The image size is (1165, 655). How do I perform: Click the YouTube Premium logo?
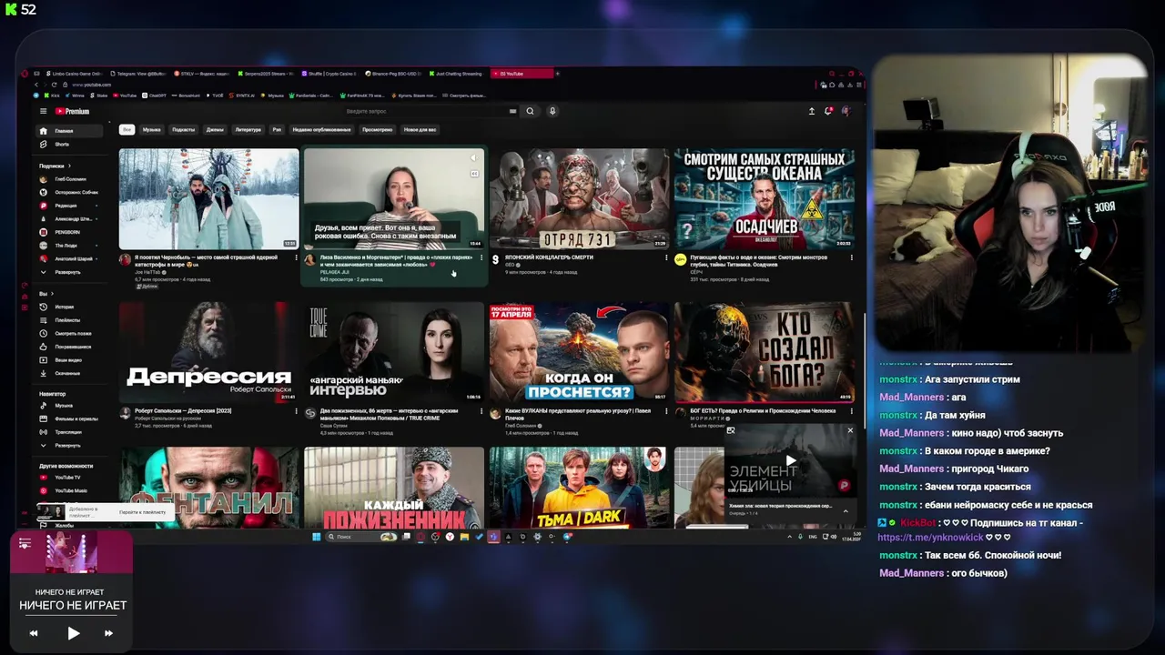(72, 111)
